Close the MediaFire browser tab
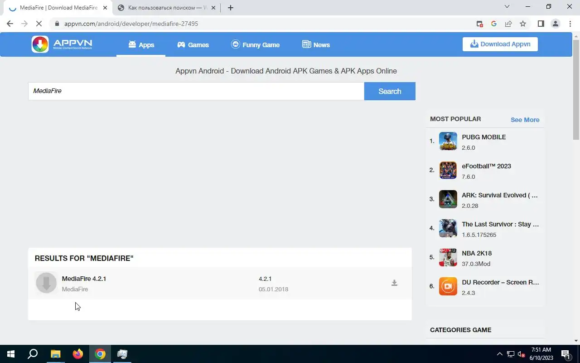Viewport: 580px width, 363px height. 105,8
